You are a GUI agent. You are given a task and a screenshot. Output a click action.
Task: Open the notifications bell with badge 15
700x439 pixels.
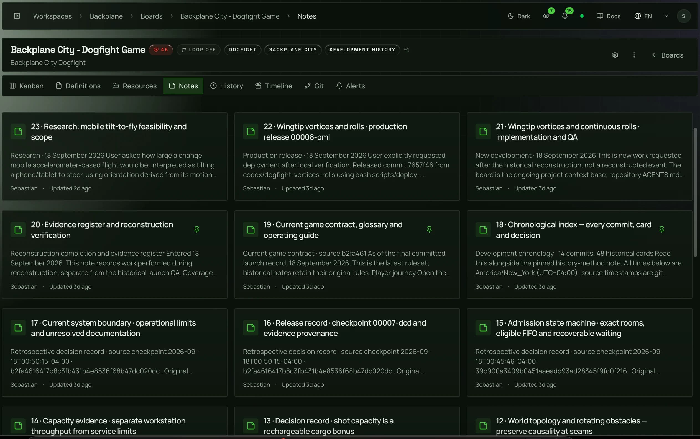564,16
